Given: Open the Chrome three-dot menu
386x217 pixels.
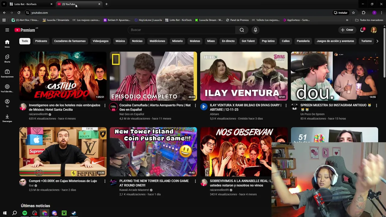Looking at the screenshot, I should [x=381, y=13].
